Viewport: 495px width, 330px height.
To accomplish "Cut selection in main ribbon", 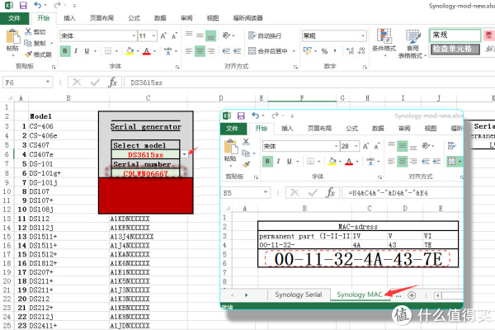I will 35,31.
